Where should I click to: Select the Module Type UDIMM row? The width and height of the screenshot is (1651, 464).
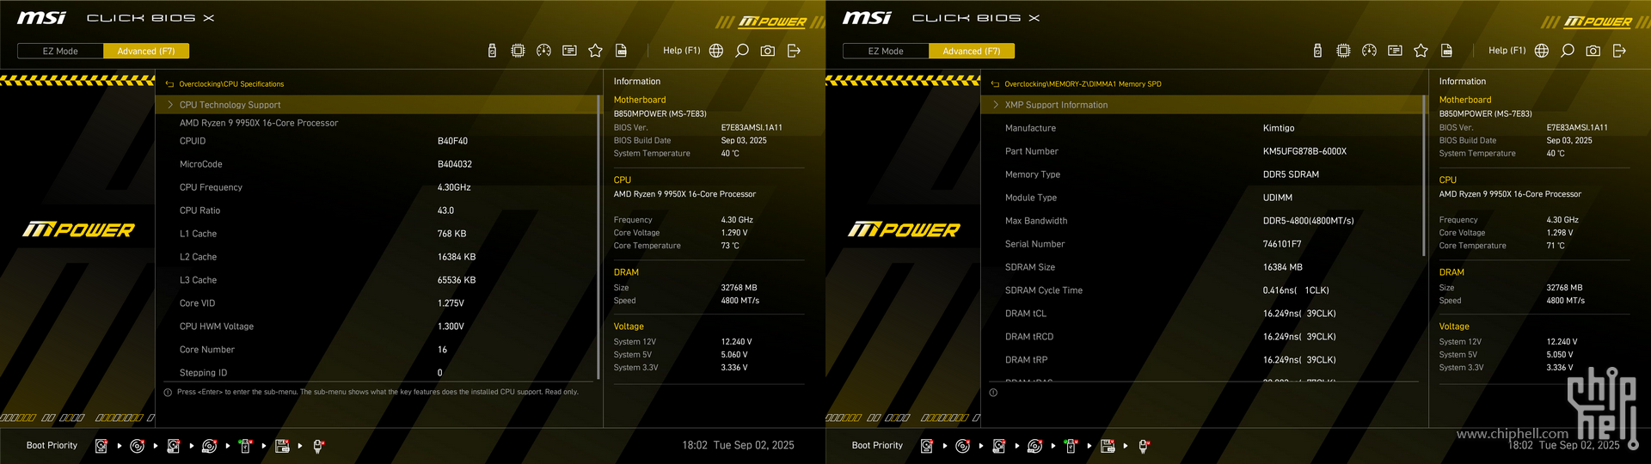(1202, 198)
